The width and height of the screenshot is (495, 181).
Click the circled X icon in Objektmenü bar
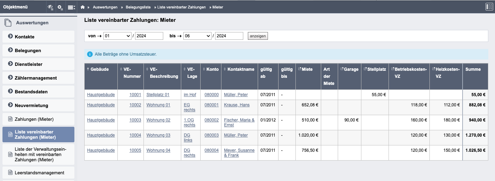[60, 7]
